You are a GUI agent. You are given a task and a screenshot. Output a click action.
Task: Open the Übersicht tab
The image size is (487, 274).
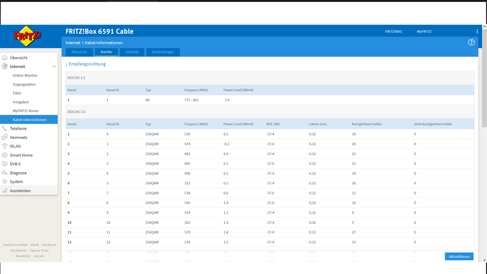coord(79,52)
